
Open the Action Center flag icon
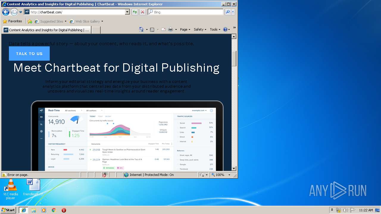tap(353, 210)
